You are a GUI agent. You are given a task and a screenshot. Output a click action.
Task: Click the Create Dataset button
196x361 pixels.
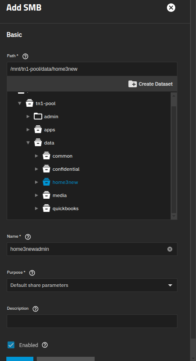150,84
